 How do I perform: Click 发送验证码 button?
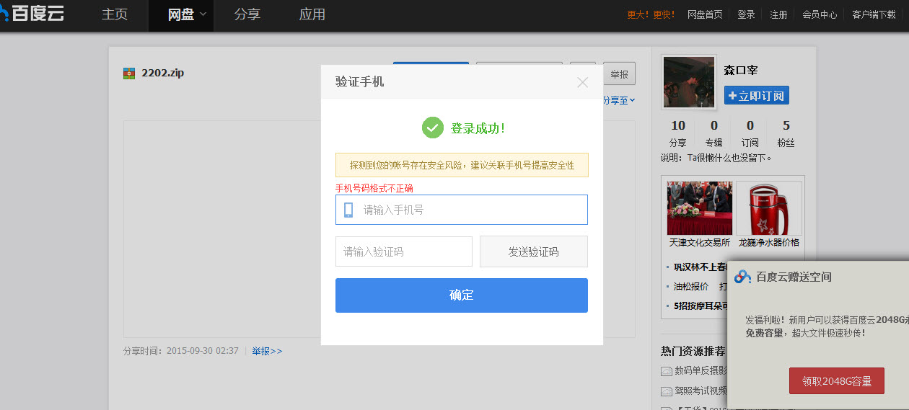pos(534,251)
